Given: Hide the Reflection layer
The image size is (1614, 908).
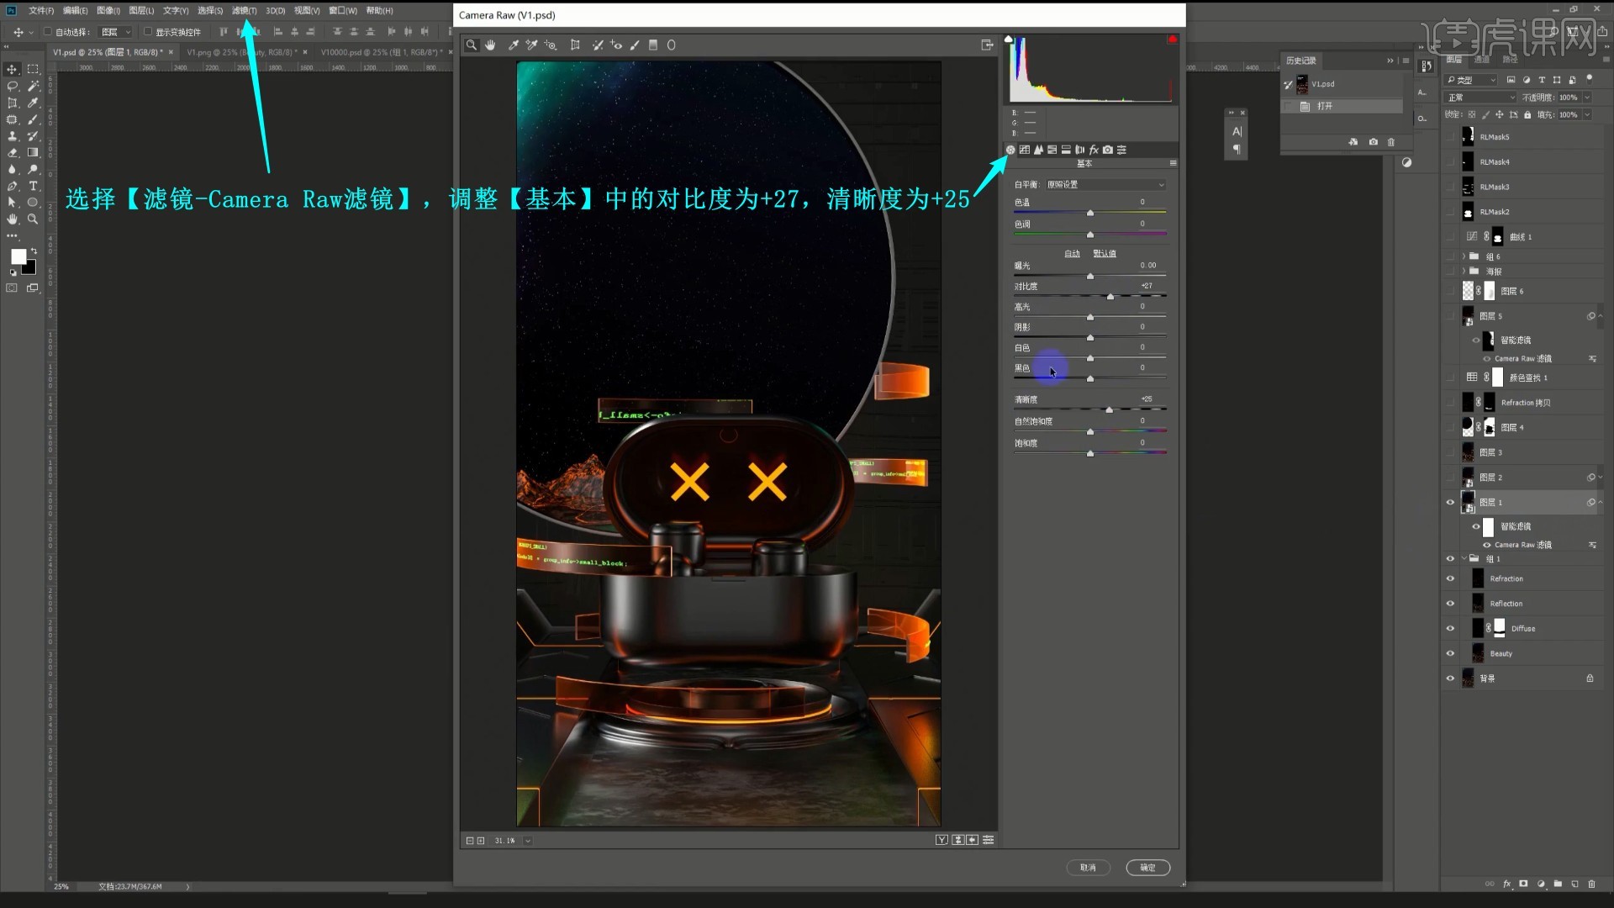Looking at the screenshot, I should [1450, 604].
